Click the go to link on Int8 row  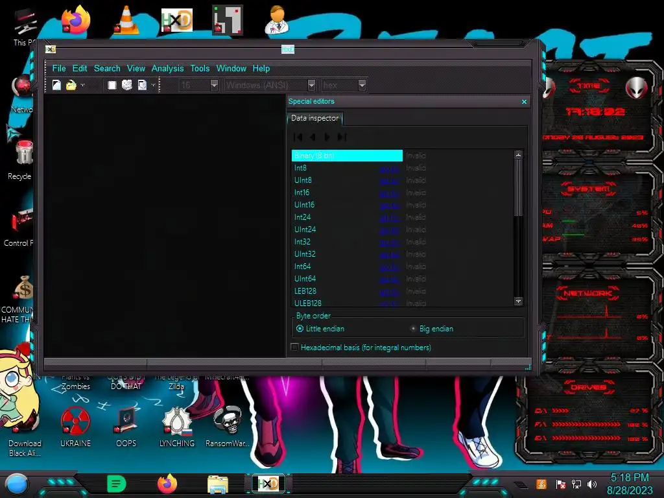pyautogui.click(x=389, y=169)
